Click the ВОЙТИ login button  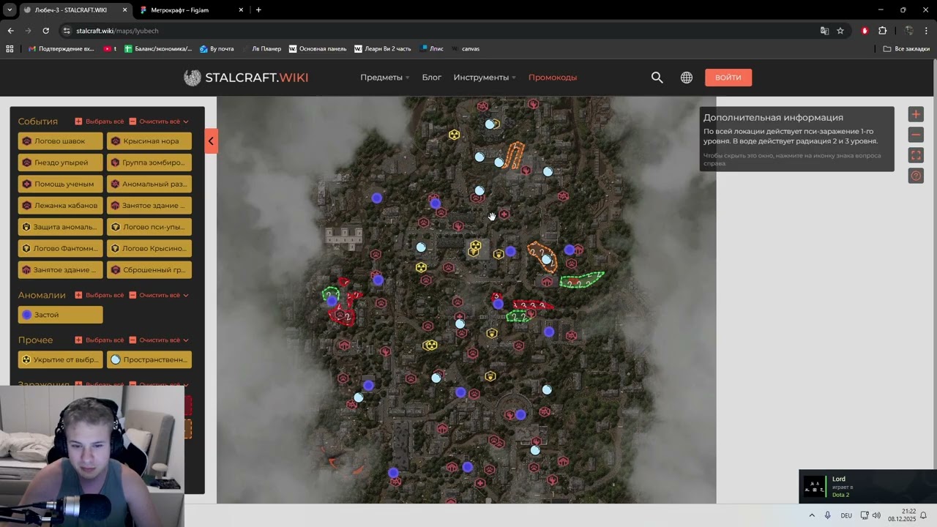click(728, 78)
